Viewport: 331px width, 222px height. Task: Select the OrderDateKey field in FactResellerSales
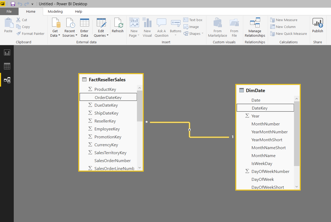tap(108, 97)
